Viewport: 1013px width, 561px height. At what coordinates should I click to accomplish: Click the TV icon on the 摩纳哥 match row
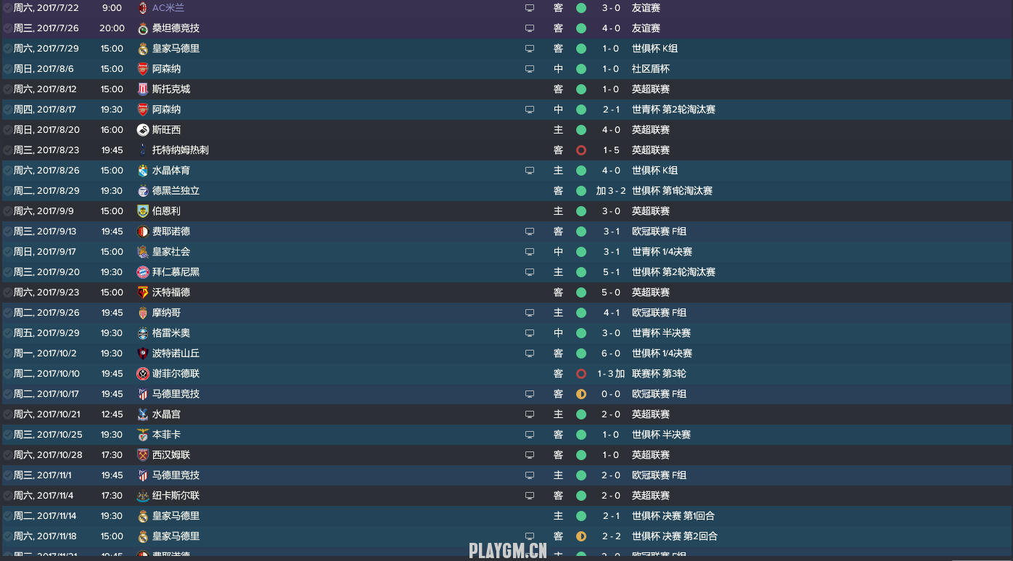[x=530, y=313]
